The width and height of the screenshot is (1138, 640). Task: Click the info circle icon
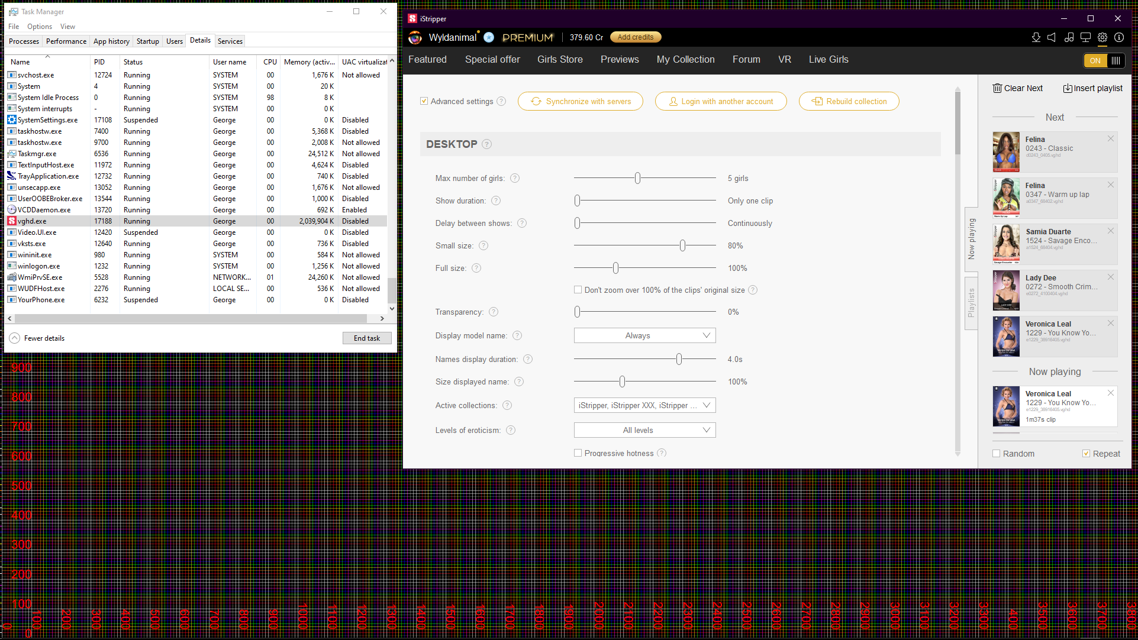click(x=1119, y=37)
